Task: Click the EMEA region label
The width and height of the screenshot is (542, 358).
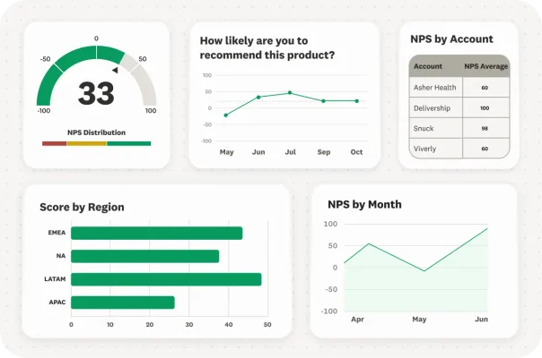Action: tap(57, 233)
